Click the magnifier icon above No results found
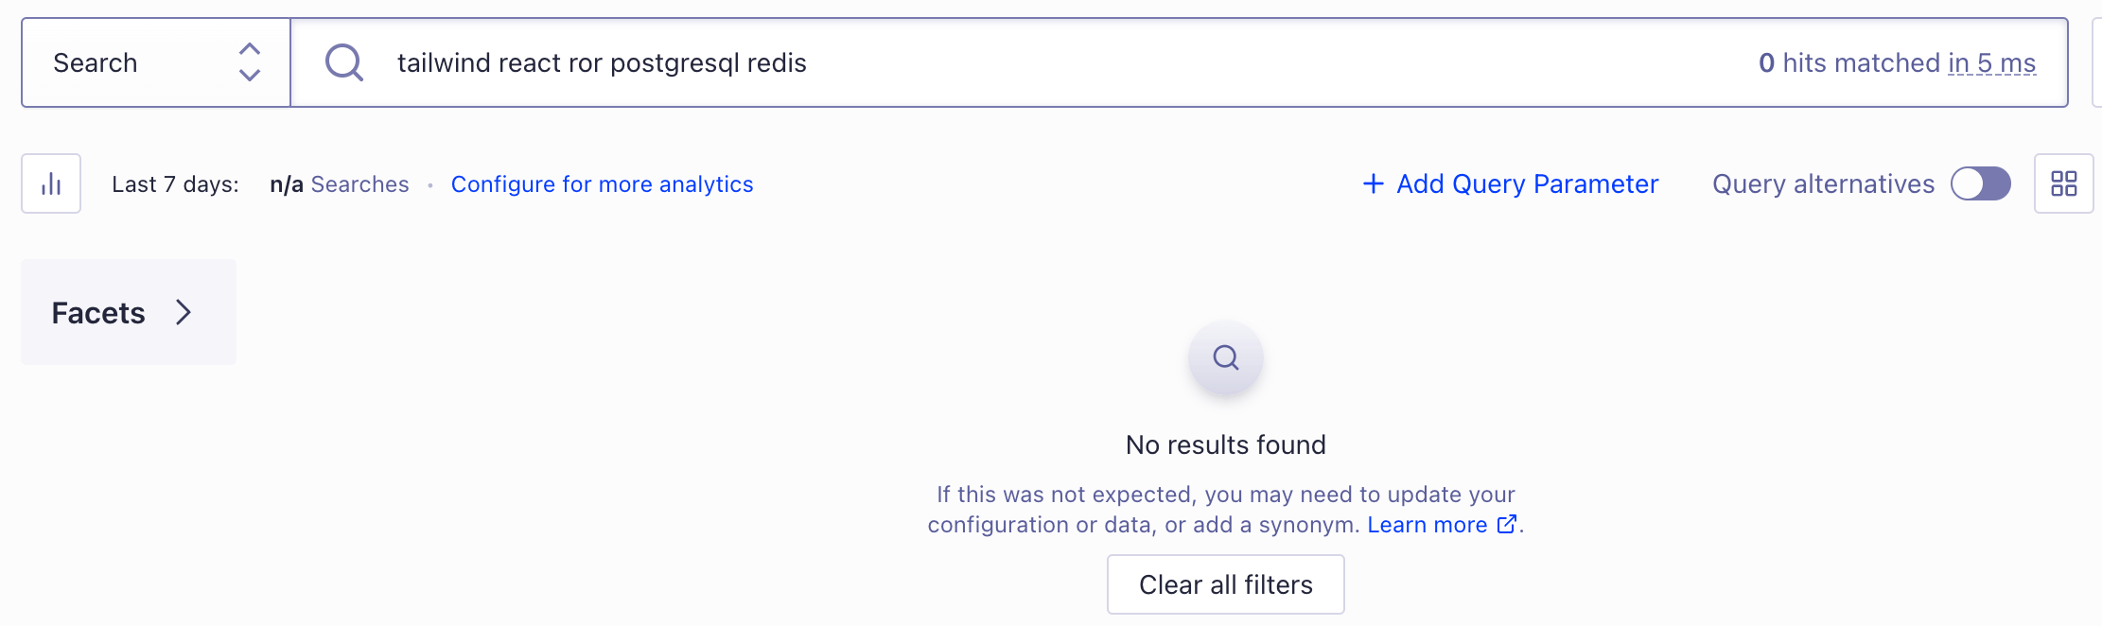The width and height of the screenshot is (2102, 626). point(1225,358)
